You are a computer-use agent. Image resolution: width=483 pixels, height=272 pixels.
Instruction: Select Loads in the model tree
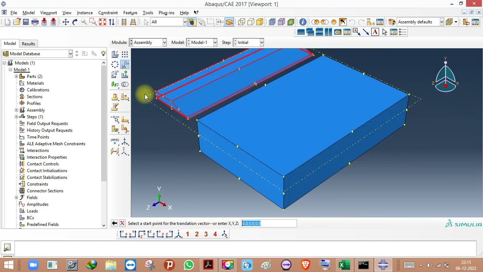coord(32,211)
